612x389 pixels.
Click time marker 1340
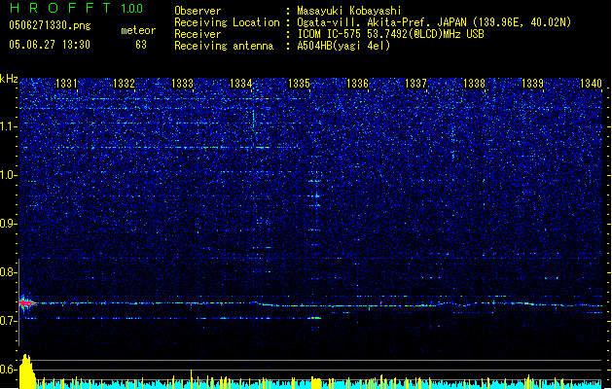[591, 84]
